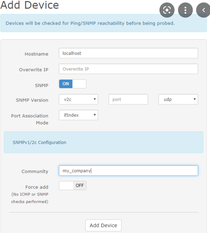This screenshot has height=233, width=210.
Task: Click the Community field label
Action: point(35,171)
